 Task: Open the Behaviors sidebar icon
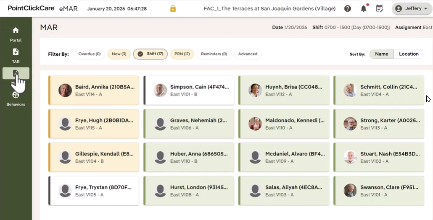coord(16,95)
